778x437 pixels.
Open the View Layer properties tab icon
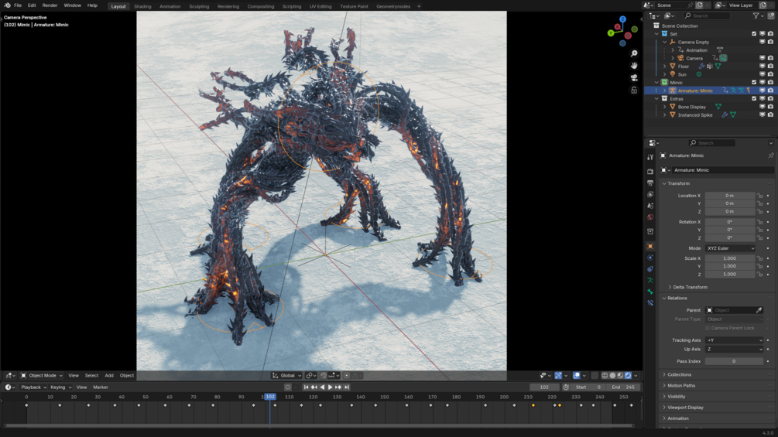(x=650, y=194)
